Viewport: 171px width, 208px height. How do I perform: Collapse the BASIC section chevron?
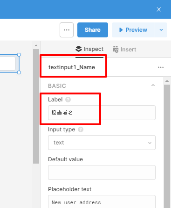point(153,85)
